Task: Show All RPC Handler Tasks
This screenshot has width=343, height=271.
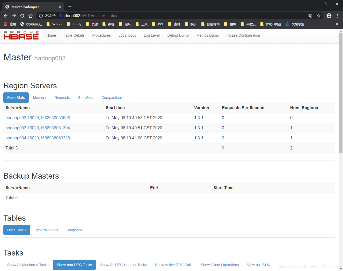Action: (123, 265)
